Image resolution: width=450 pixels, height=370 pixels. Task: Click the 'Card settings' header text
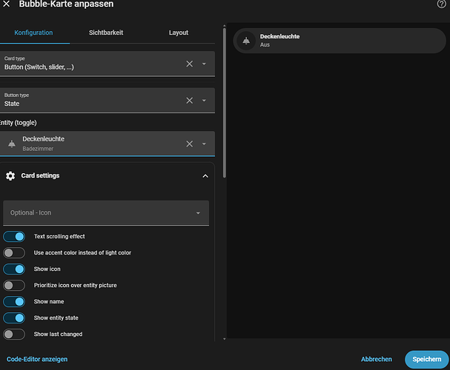[40, 175]
